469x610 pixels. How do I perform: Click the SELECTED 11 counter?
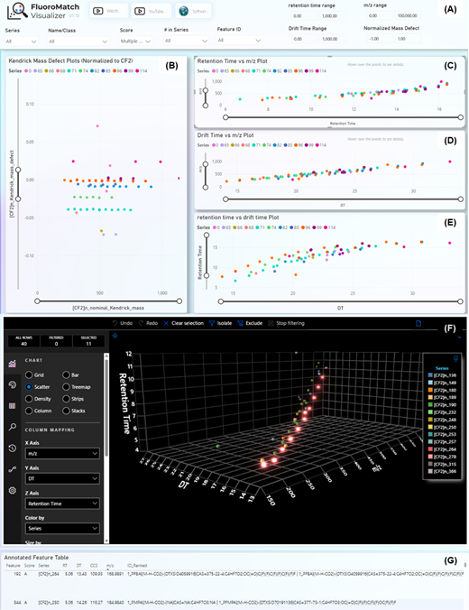(x=88, y=341)
